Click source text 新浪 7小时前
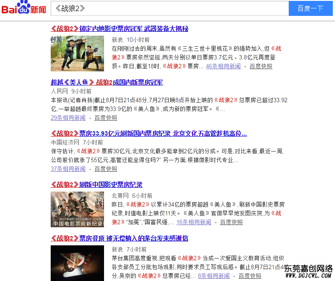The width and height of the screenshot is (335, 281). pos(129,249)
